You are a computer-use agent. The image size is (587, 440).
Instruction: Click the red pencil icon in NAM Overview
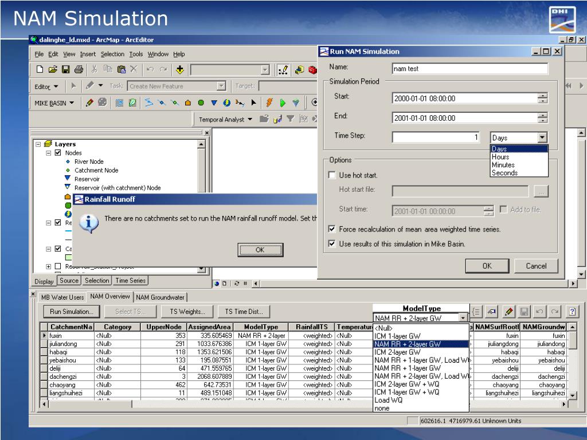508,311
